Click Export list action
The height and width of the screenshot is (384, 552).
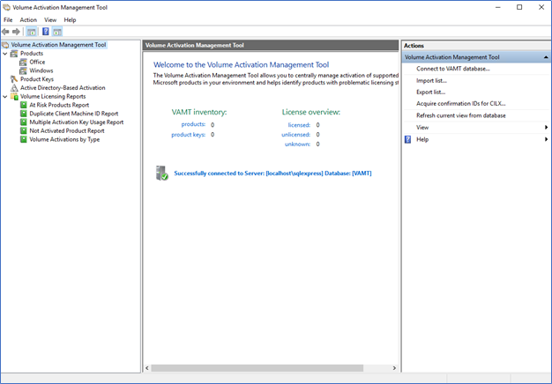tap(431, 92)
